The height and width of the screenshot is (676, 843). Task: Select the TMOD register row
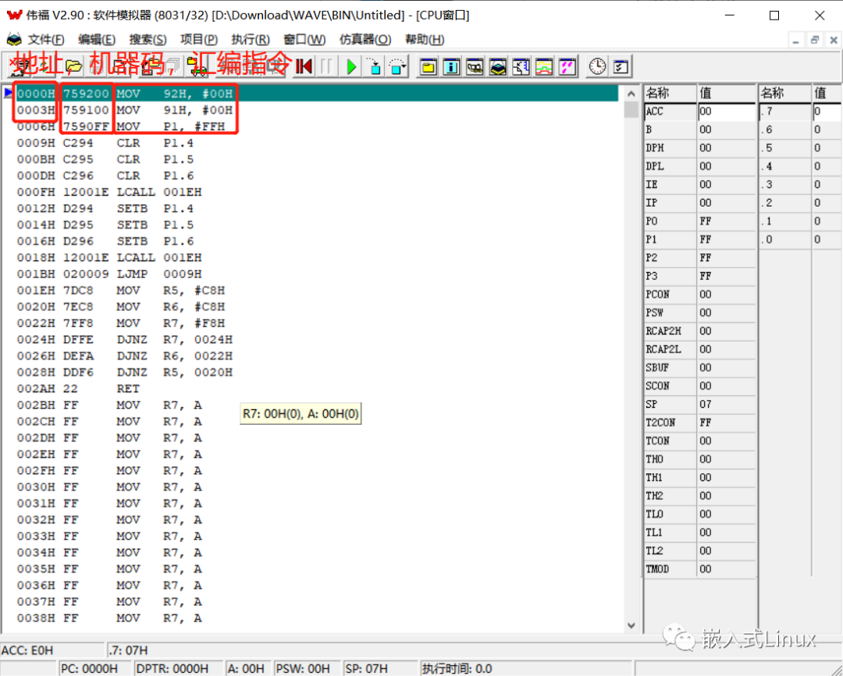pos(699,569)
